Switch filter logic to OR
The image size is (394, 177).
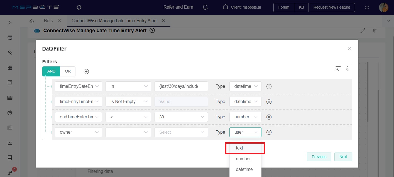click(x=68, y=71)
